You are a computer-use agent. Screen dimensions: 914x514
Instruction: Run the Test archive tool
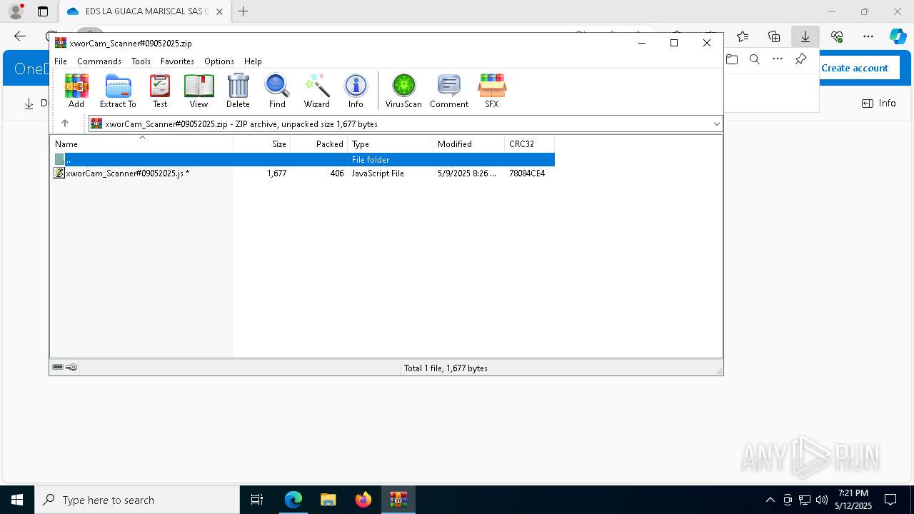pos(160,91)
